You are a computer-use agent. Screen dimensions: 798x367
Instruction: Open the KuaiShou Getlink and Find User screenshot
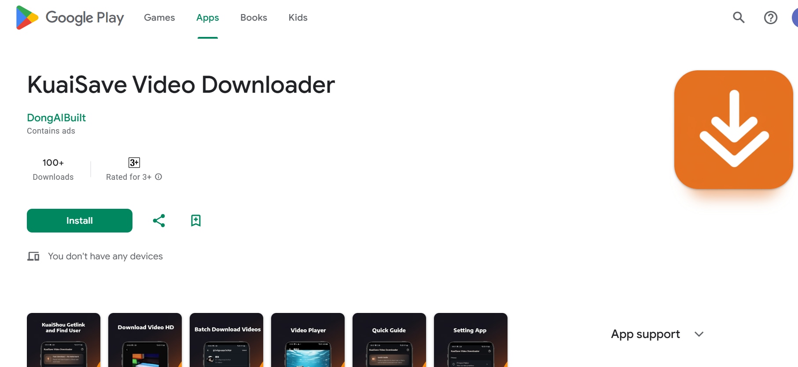pos(63,340)
